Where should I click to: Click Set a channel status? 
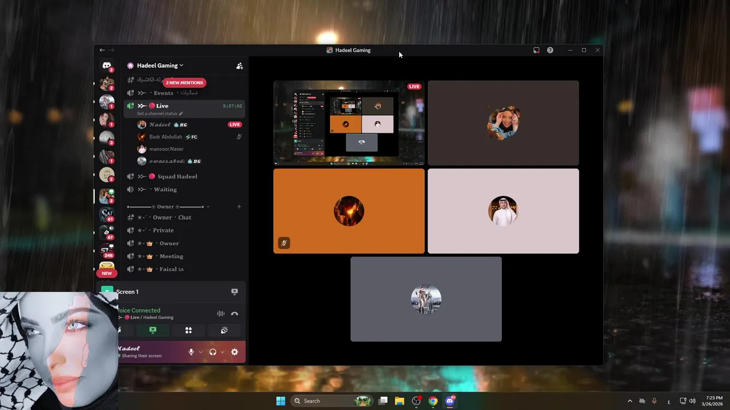pyautogui.click(x=160, y=113)
